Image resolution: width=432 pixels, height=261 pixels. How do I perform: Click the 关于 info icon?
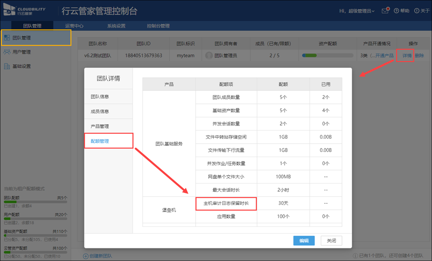(x=417, y=11)
